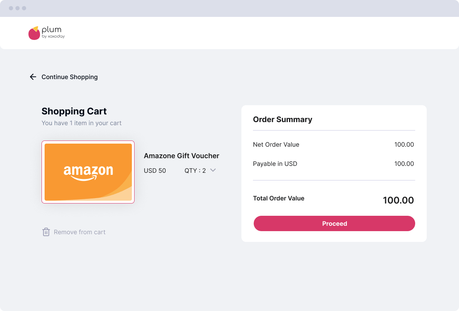Click the trash can icon
459x311 pixels.
click(46, 232)
